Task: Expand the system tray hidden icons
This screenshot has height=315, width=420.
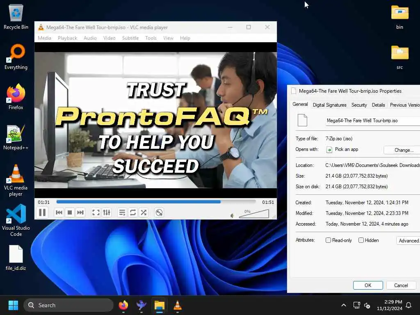Action: (x=344, y=305)
